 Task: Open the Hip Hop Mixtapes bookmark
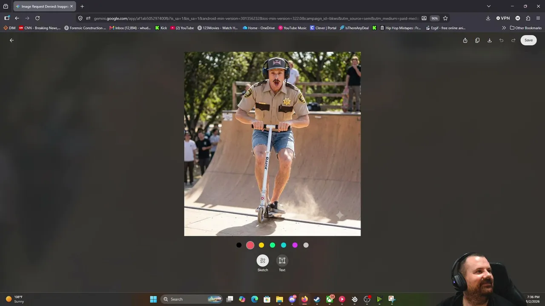(401, 28)
